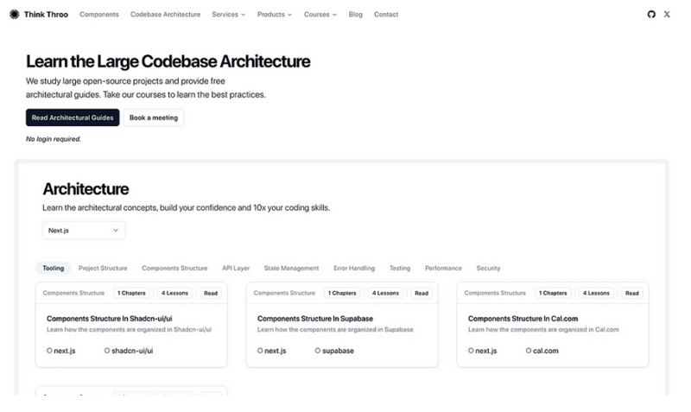Click the circle icon beside shadcn-ui/ui tag
Viewport: 691px width, 412px height.
pyautogui.click(x=107, y=351)
